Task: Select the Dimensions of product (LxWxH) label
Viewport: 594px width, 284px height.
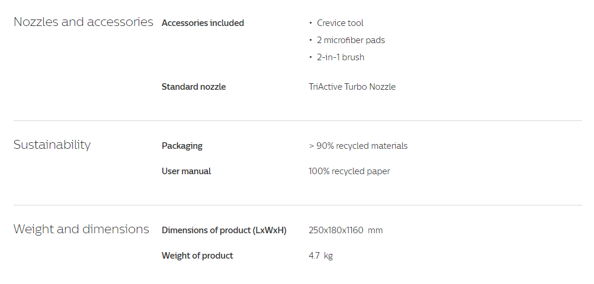Action: click(224, 230)
